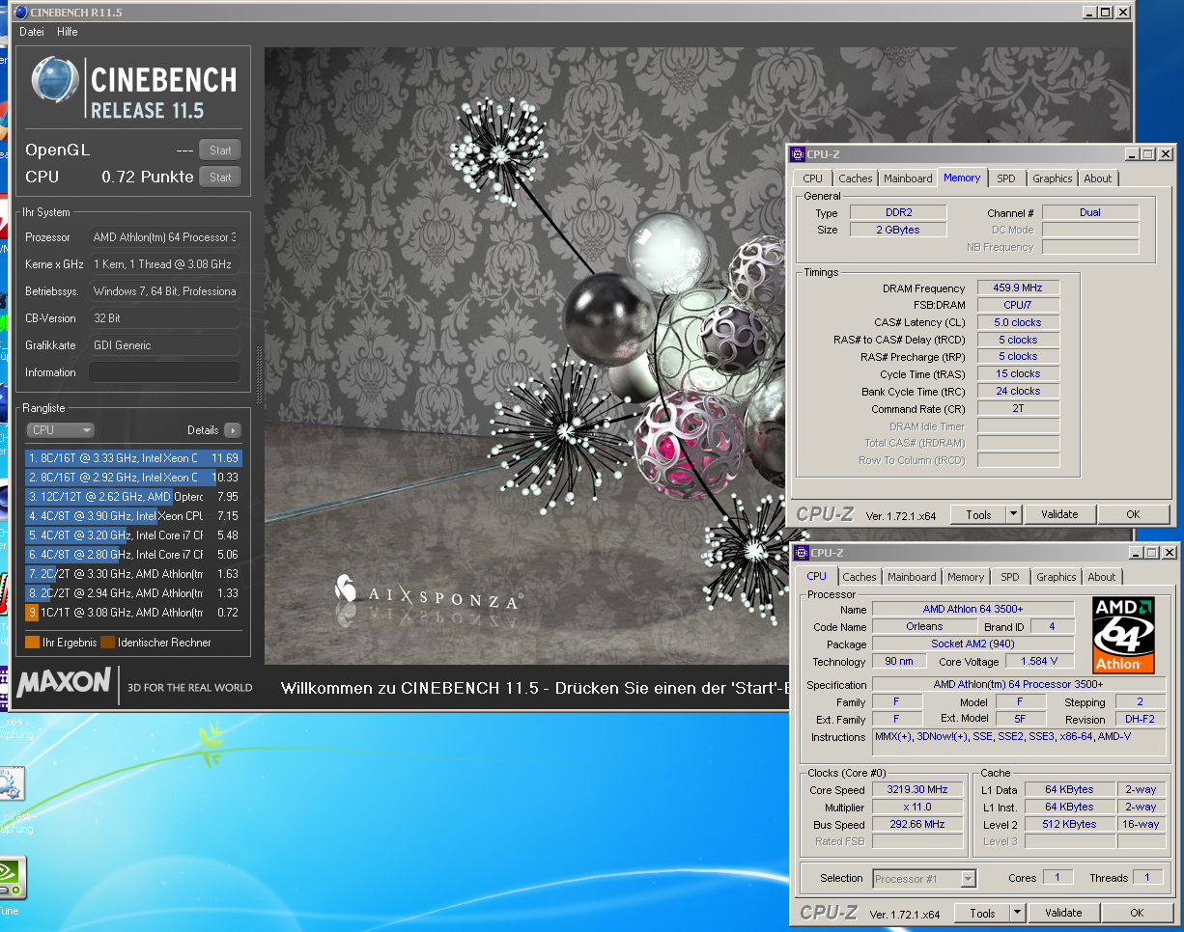Click Tools button in upper CPU-Z window
The width and height of the screenshot is (1184, 932).
click(978, 515)
